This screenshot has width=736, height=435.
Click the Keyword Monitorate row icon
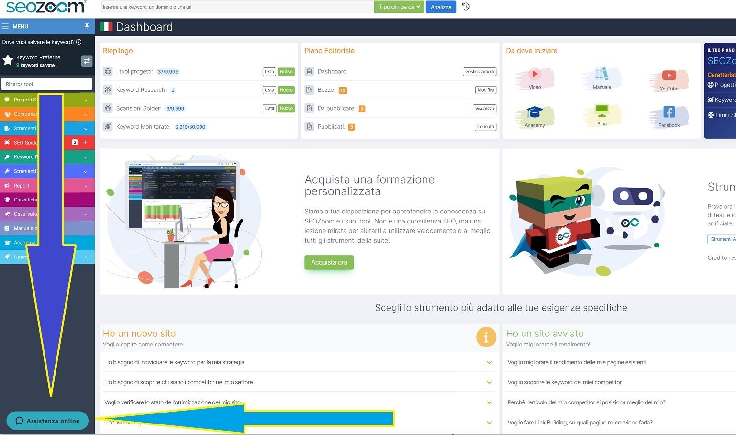pyautogui.click(x=108, y=126)
